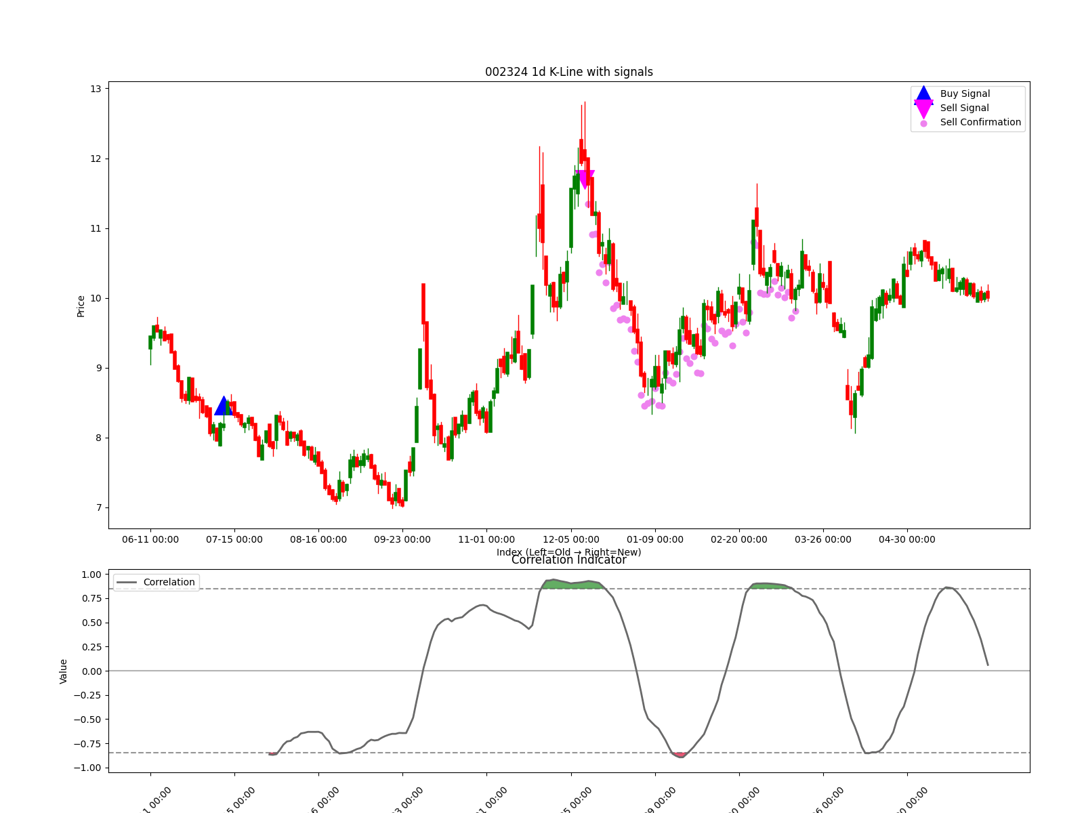This screenshot has height=813, width=1084.
Task: Click the '04-30 00:00' x-axis tick label
Action: tap(907, 539)
